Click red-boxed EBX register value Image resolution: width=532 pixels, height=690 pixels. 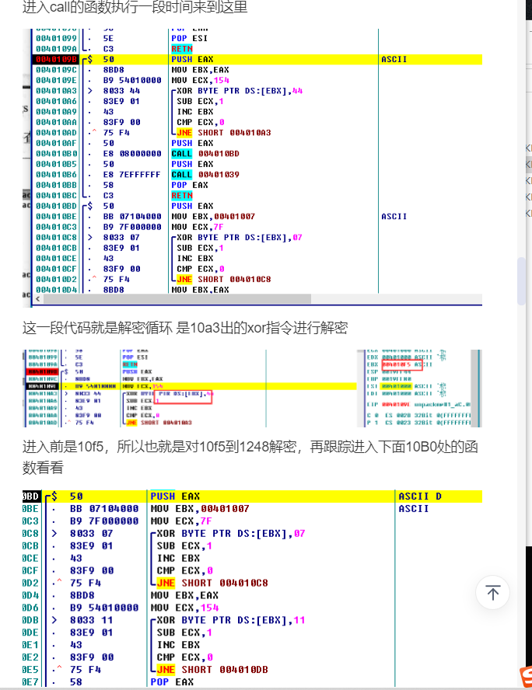pyautogui.click(x=396, y=364)
